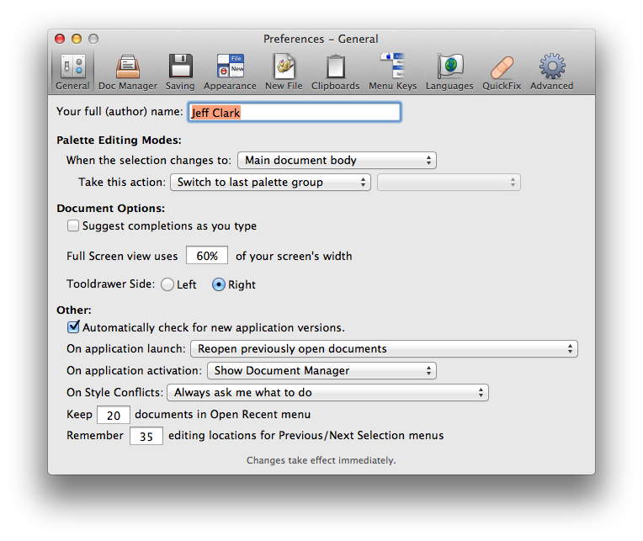The height and width of the screenshot is (541, 643).
Task: Open the Appearance preferences icon
Action: click(230, 72)
